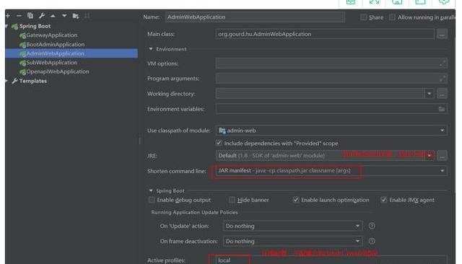This screenshot has height=264, width=462.
Task: Toggle Enable launch optimization checkbox
Action: point(295,200)
